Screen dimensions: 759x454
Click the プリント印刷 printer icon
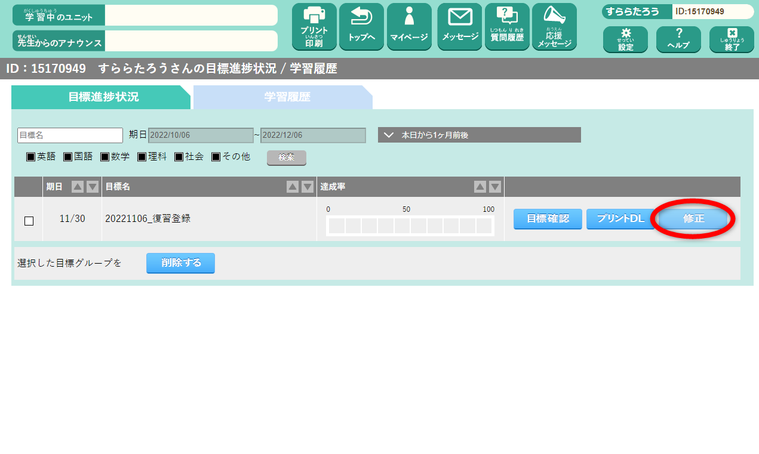tap(314, 26)
